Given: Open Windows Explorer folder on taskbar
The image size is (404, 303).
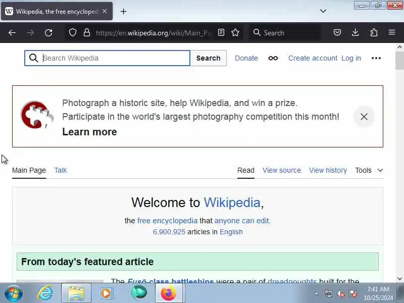Looking at the screenshot, I should pos(76,293).
